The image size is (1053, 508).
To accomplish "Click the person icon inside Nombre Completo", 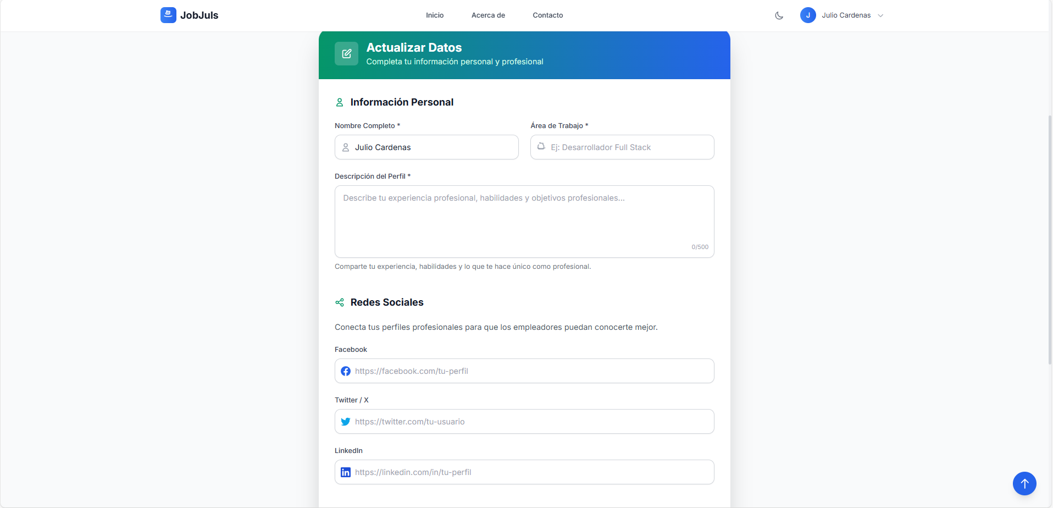I will point(346,147).
